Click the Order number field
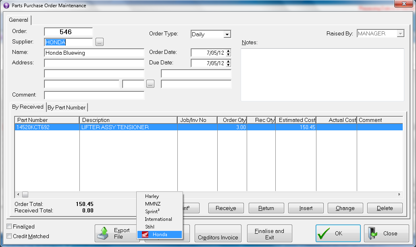Viewport: 416px width, 247px height. (x=69, y=32)
